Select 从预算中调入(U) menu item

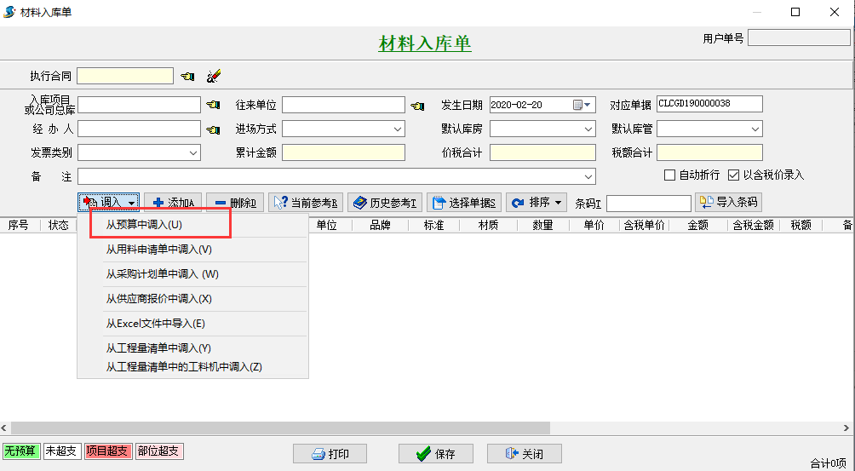(144, 225)
